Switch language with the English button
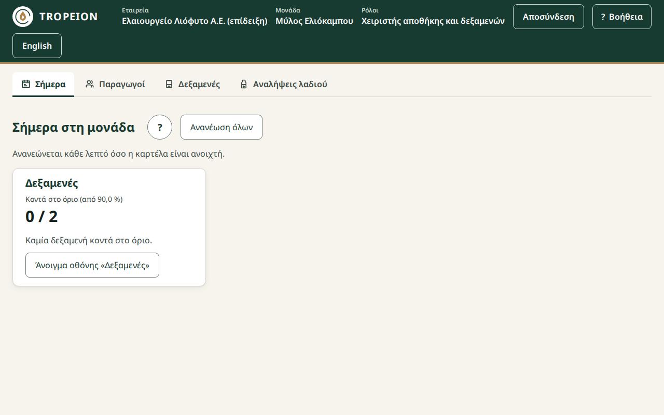This screenshot has width=664, height=415. [x=37, y=46]
